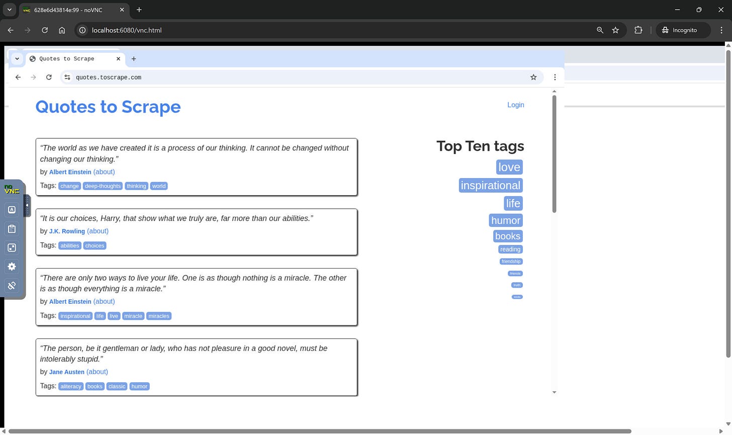732x435 pixels.
Task: Click the Chrome extensions puzzle icon
Action: 638,30
